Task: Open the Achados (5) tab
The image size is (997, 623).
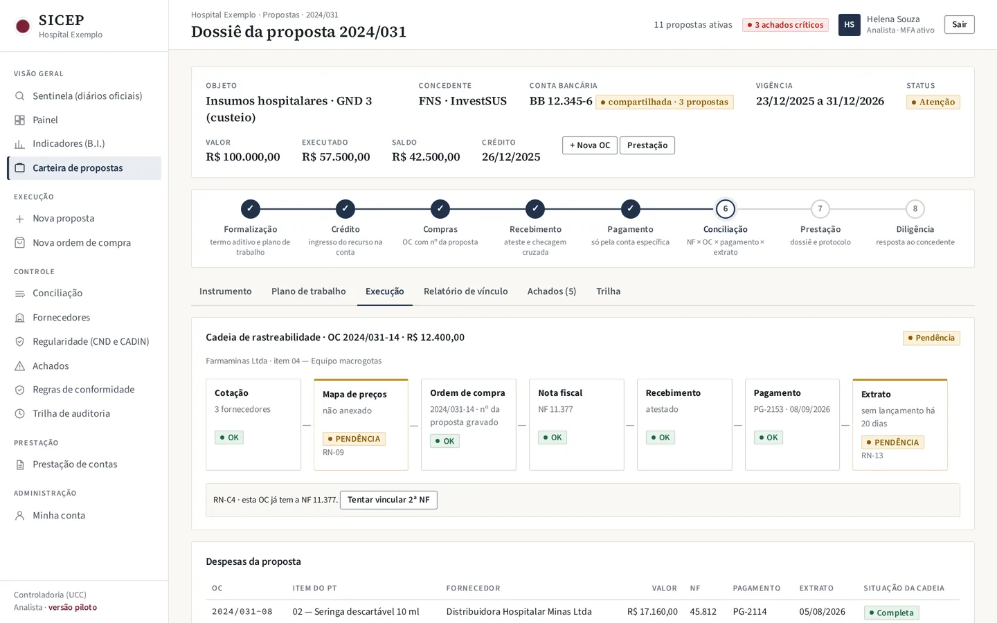Action: tap(552, 291)
